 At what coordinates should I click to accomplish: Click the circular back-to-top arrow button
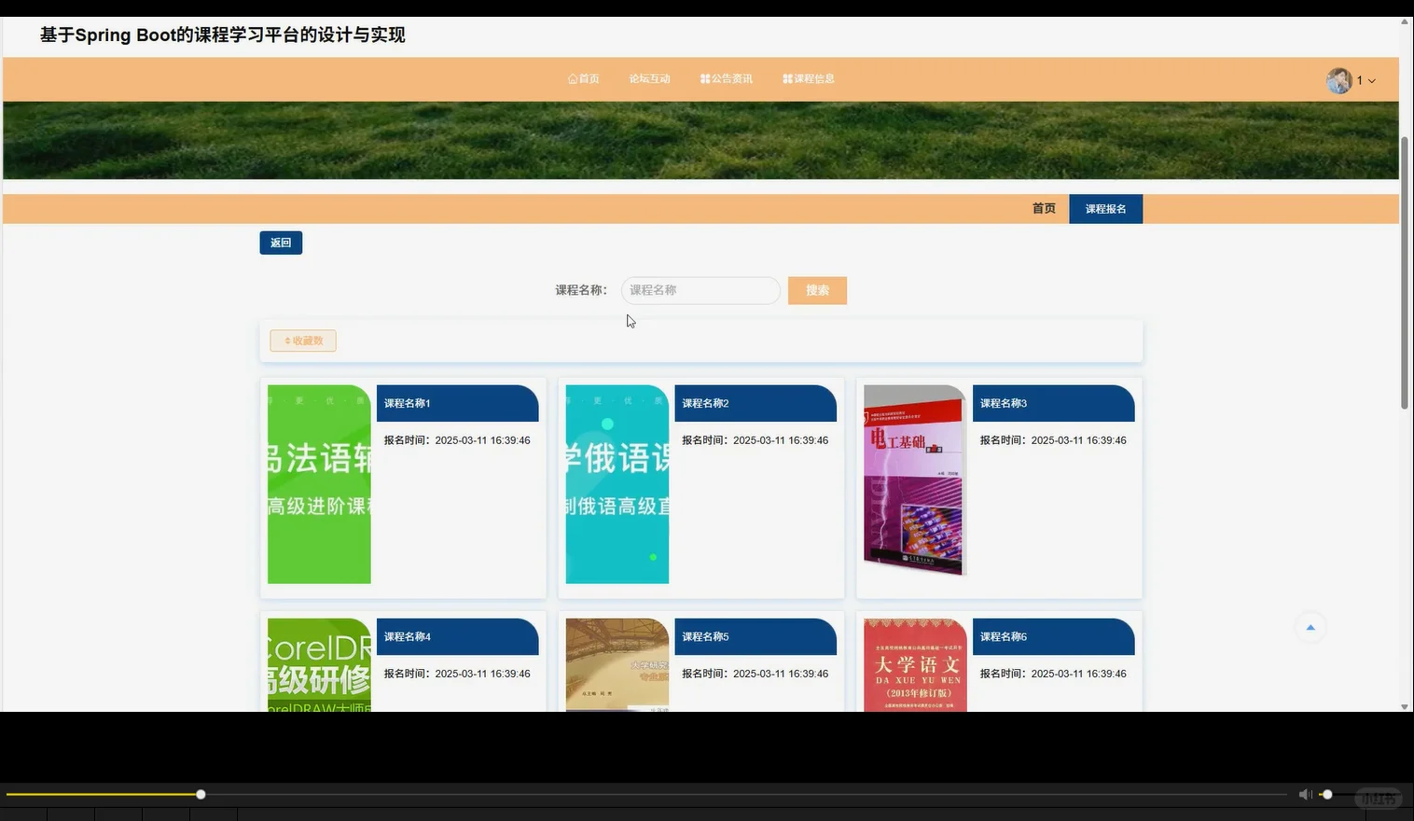[x=1310, y=627]
